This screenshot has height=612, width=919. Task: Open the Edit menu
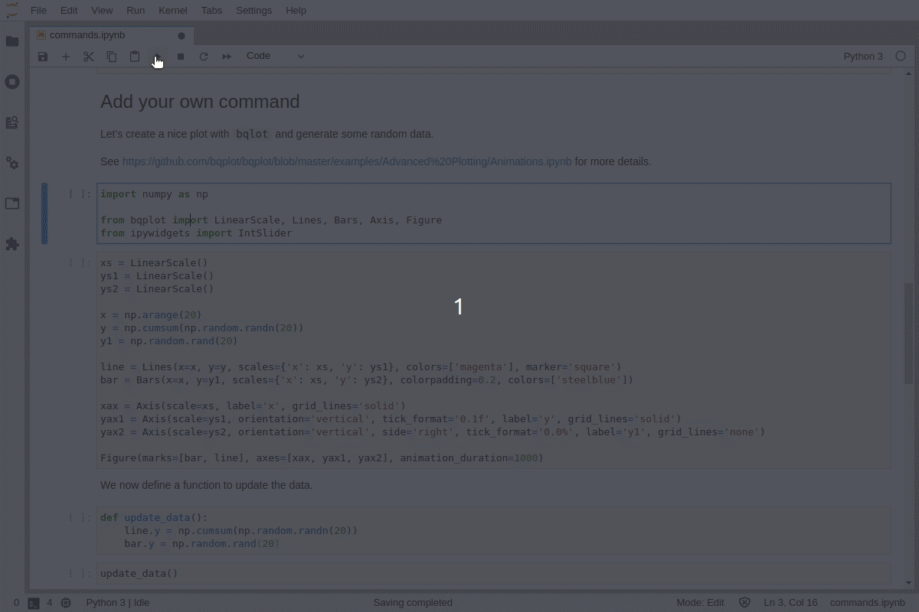(x=69, y=10)
